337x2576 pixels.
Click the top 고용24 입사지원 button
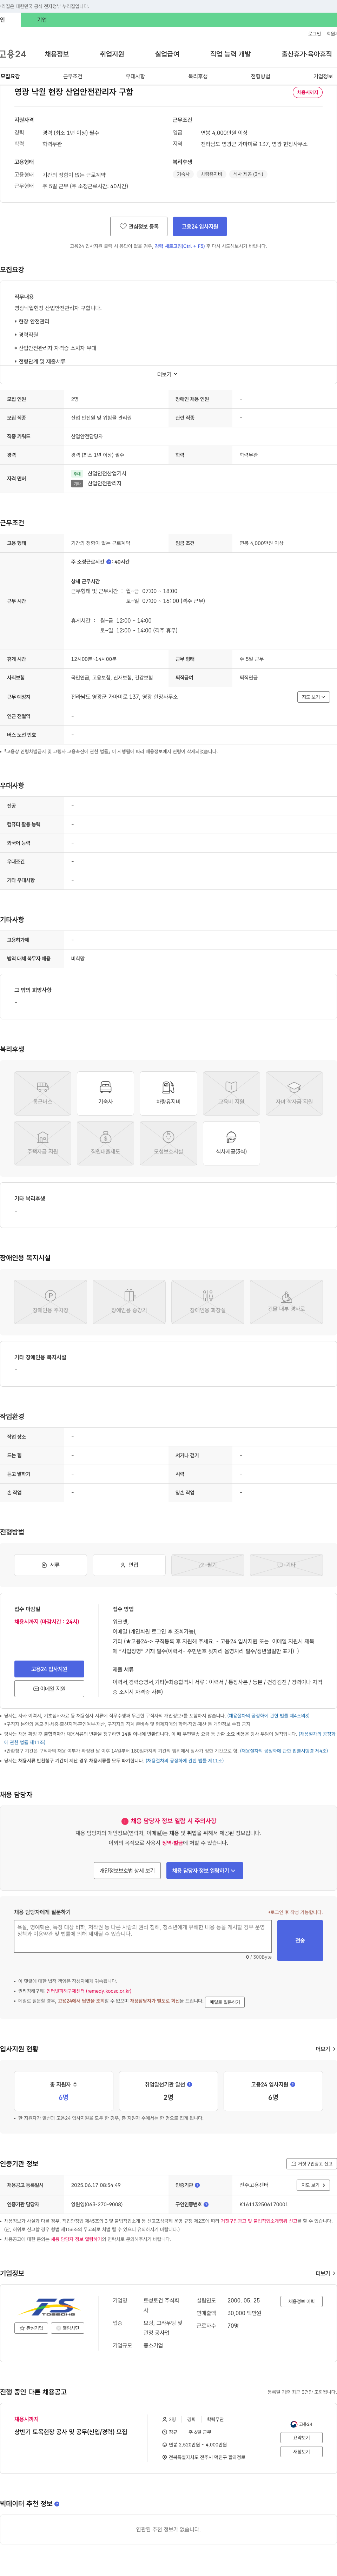pyautogui.click(x=200, y=226)
